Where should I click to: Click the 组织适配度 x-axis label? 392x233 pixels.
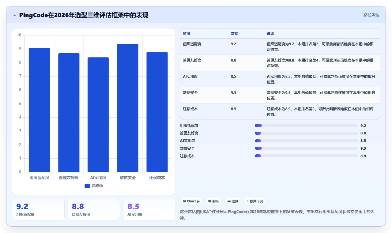click(39, 178)
